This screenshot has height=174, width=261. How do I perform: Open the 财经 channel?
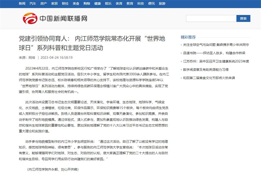coord(65,4)
